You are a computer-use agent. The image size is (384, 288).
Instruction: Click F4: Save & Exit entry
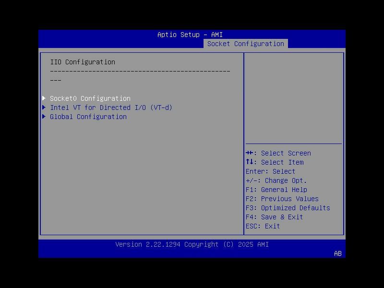274,217
